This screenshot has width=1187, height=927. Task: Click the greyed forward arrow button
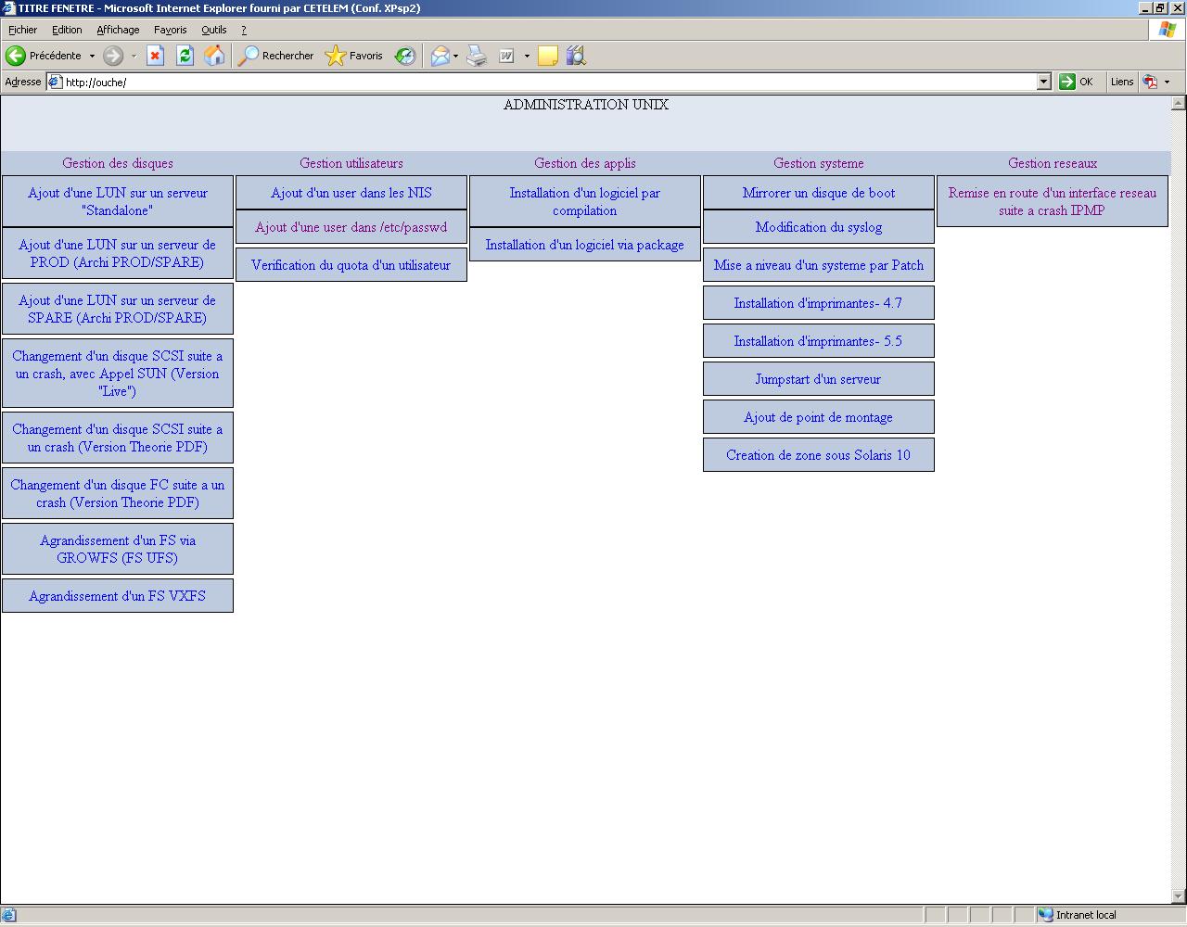point(113,56)
